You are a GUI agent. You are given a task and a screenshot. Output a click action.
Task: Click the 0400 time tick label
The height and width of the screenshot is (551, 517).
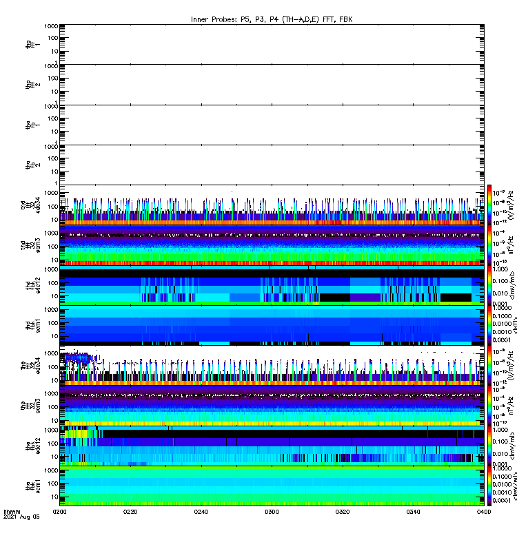tap(484, 512)
